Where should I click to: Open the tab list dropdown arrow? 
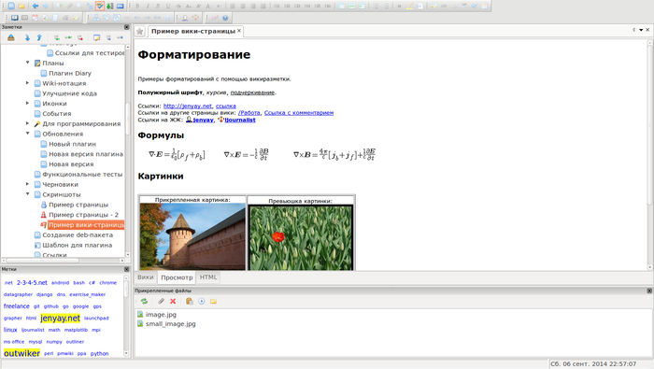(x=641, y=30)
